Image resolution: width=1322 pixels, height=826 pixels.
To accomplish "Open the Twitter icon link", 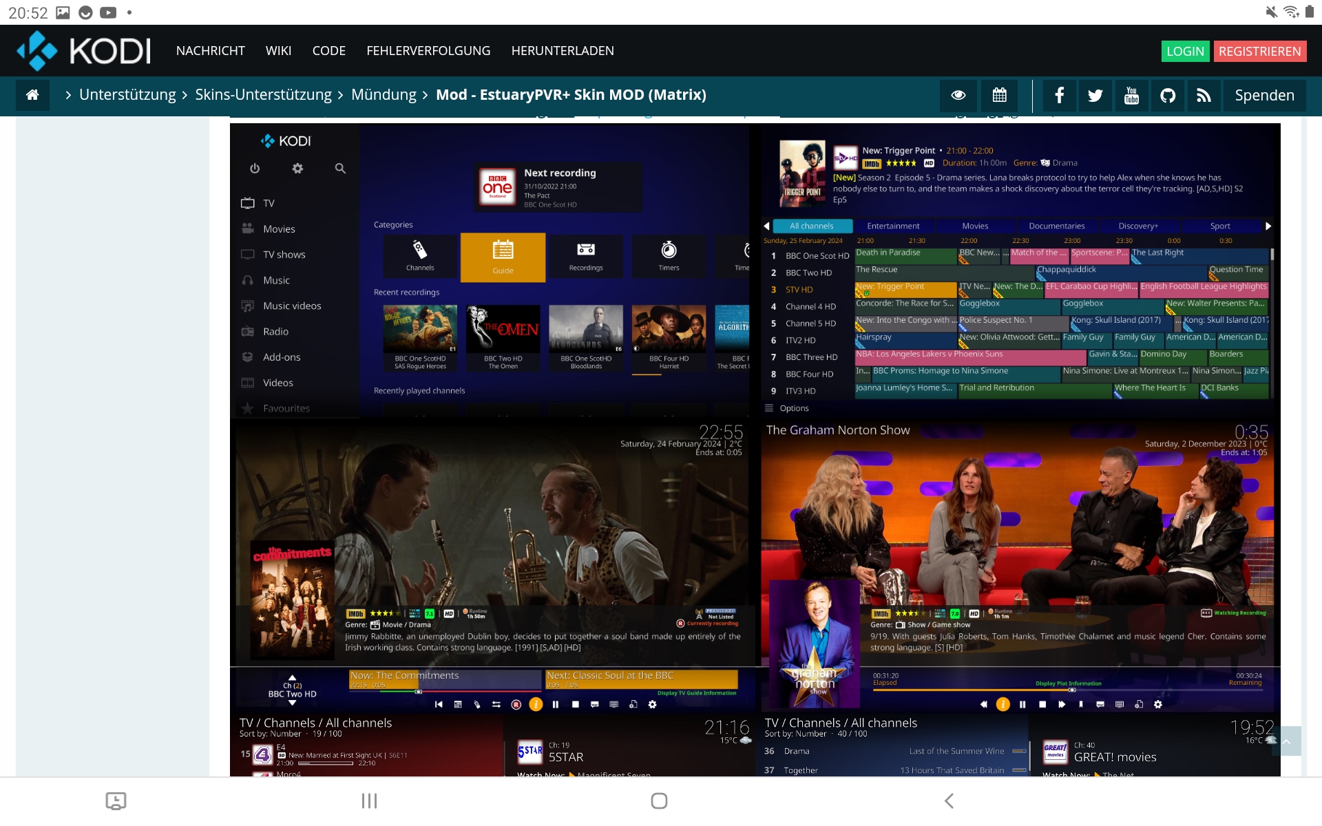I will point(1095,95).
